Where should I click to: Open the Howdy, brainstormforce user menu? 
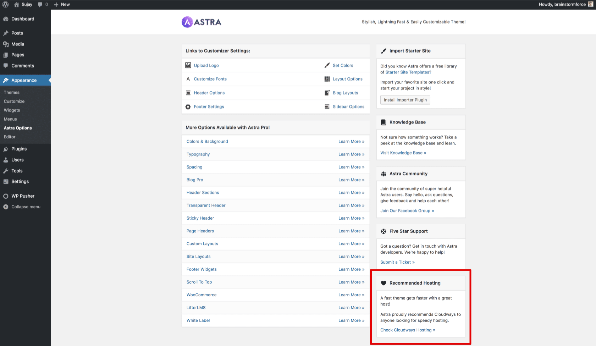pos(565,5)
